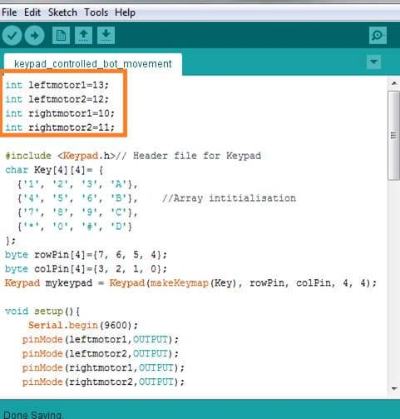Click the line 'int rightmotor2=11;'
The width and height of the screenshot is (400, 419).
[x=60, y=127]
